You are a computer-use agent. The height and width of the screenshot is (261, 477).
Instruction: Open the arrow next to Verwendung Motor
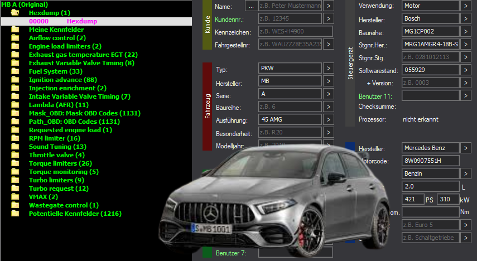(466, 6)
